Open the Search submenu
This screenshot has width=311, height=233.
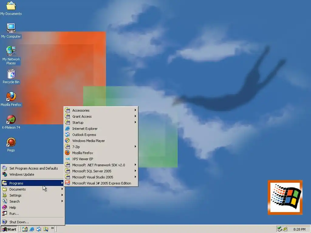coord(33,201)
